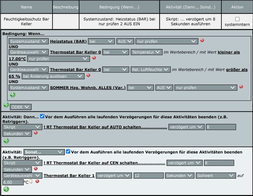Open 'nur prüfen' dropdown in Heizstatus row
This screenshot has width=253, height=196.
pos(167,41)
